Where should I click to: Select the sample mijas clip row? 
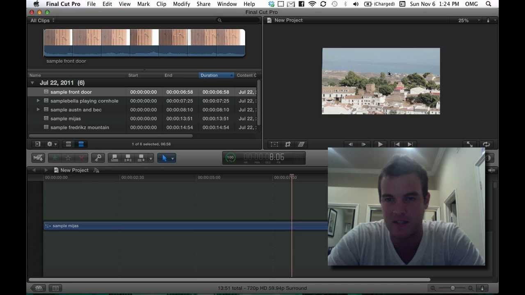[x=142, y=118]
